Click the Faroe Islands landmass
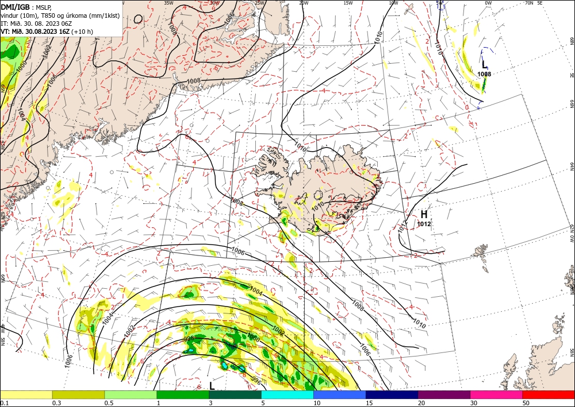Screen dimensions: 575x407 tap(481, 253)
